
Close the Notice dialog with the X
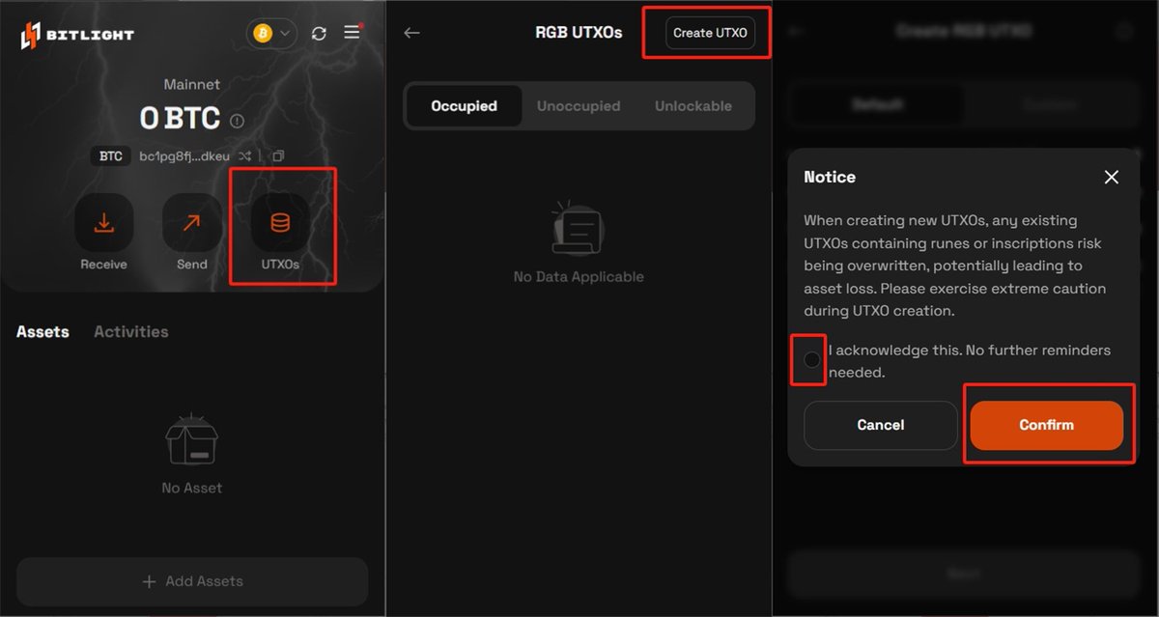(x=1112, y=177)
